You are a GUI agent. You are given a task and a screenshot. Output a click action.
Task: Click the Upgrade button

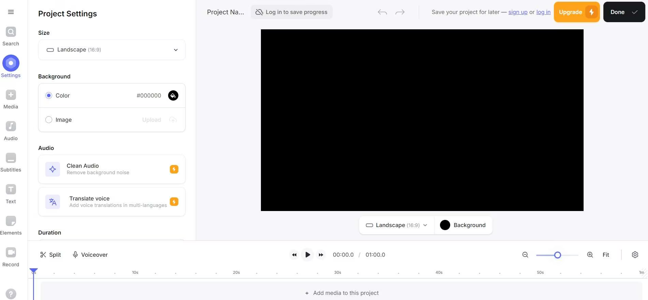[x=577, y=12]
